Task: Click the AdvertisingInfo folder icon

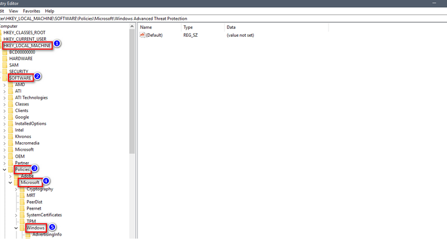Action: pyautogui.click(x=28, y=235)
